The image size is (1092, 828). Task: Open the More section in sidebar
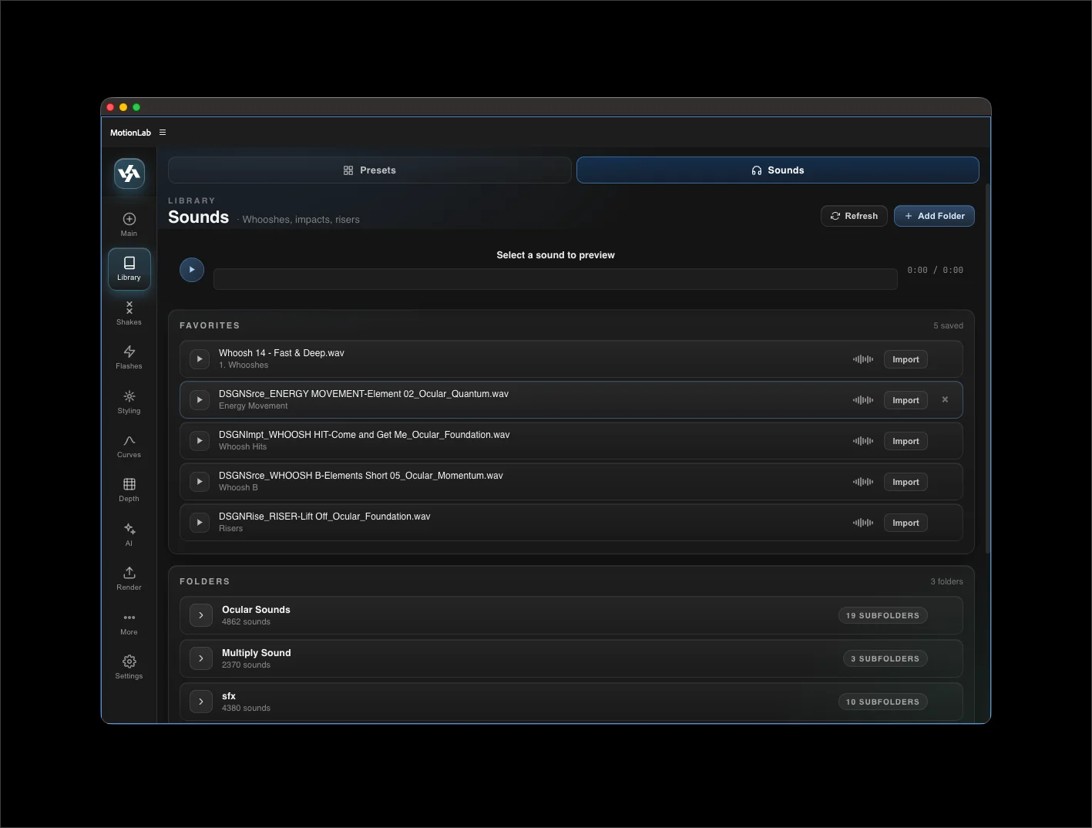click(129, 623)
